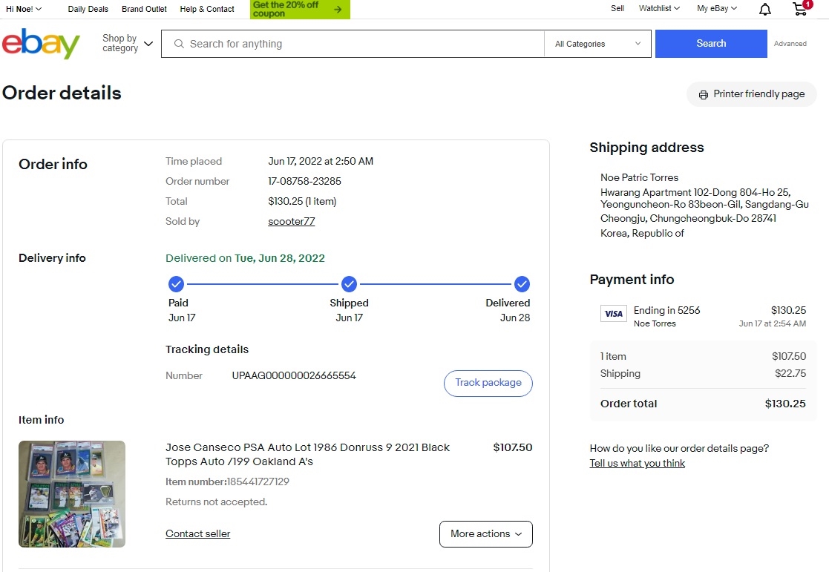Open the More actions dropdown
The width and height of the screenshot is (829, 572).
coord(486,534)
